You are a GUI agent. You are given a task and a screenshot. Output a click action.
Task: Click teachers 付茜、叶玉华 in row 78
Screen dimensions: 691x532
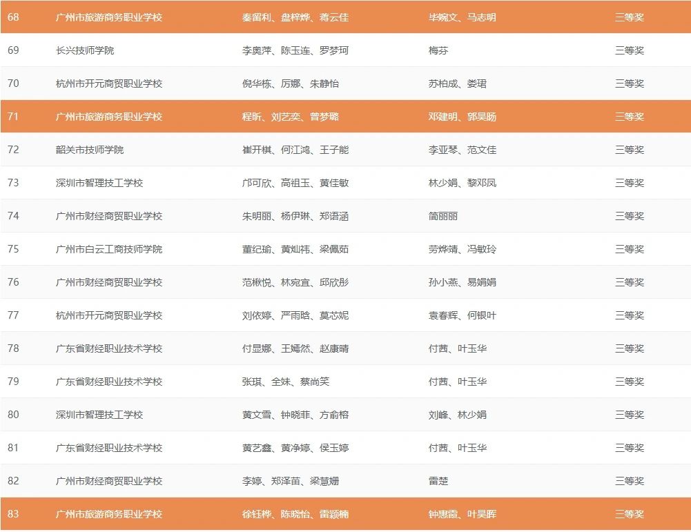coord(458,348)
